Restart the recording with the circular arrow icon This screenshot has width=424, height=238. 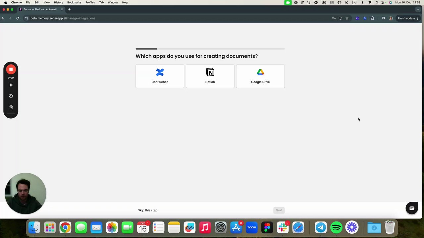pos(11,96)
